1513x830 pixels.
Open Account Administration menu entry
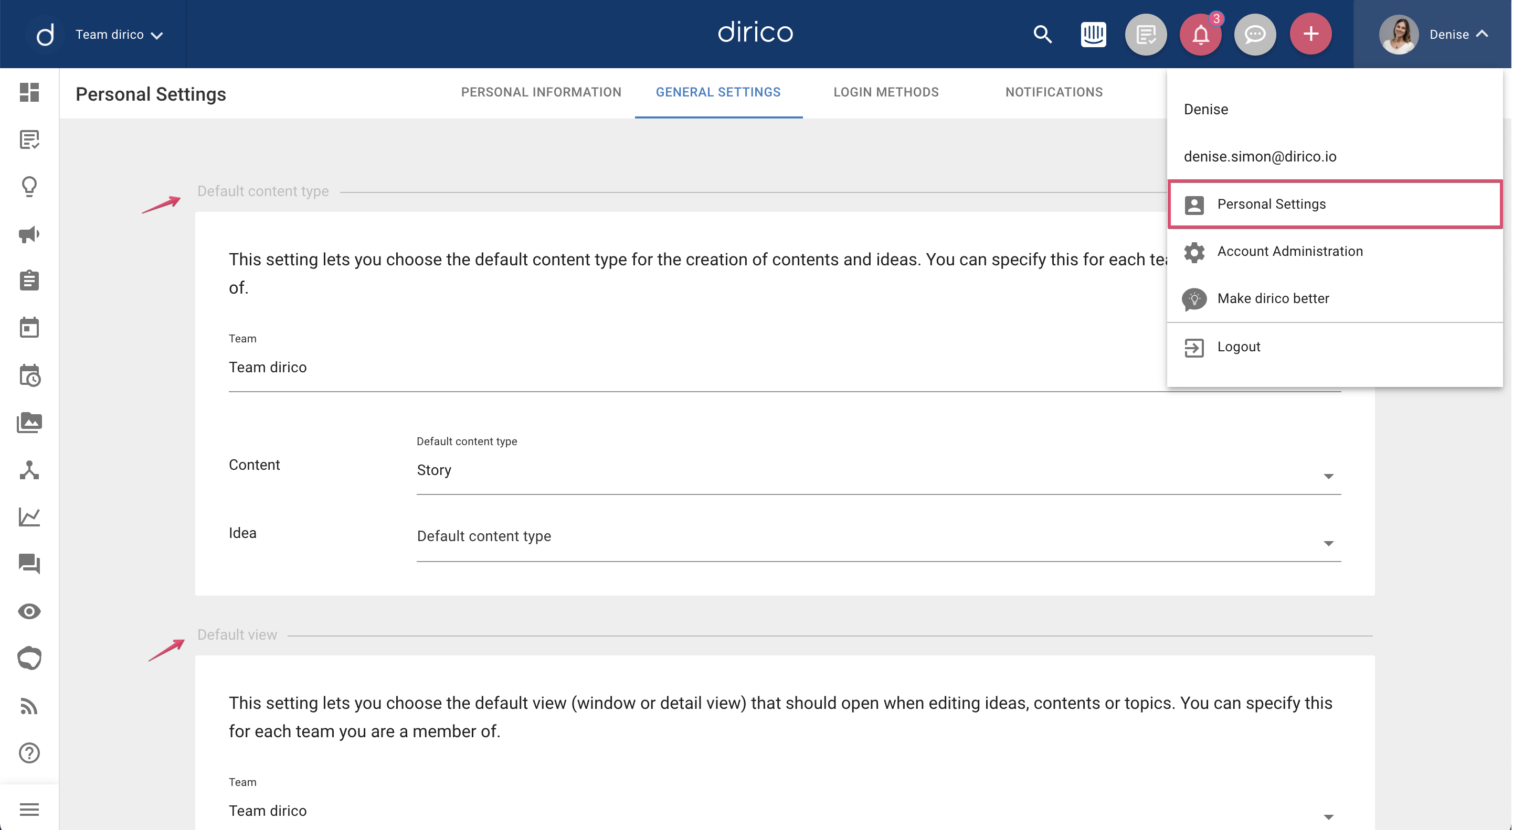[1335, 251]
